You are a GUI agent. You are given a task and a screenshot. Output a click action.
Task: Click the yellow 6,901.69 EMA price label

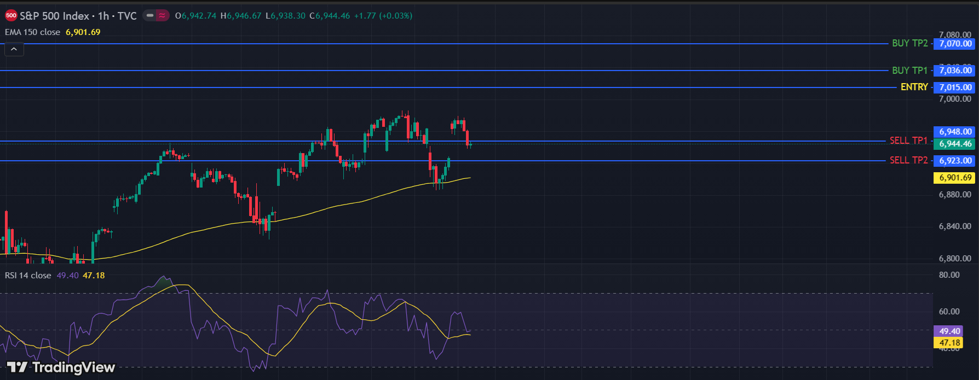955,178
